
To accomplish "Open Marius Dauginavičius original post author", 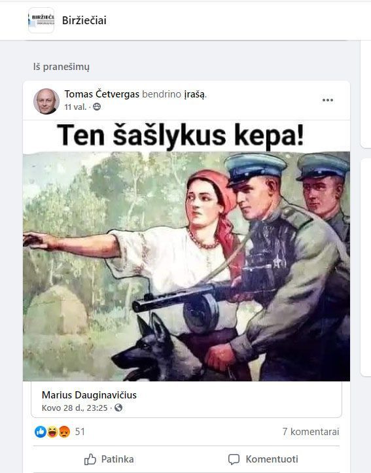I will click(x=89, y=395).
